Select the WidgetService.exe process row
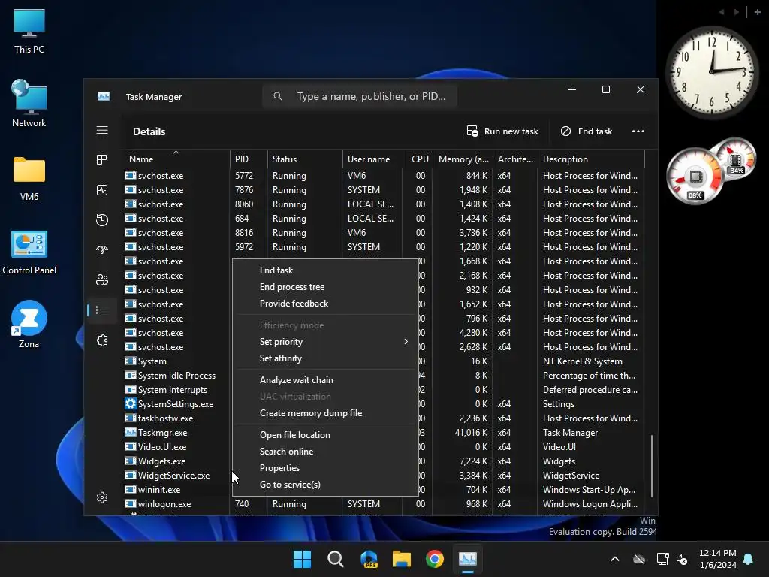This screenshot has height=577, width=769. tap(384, 476)
